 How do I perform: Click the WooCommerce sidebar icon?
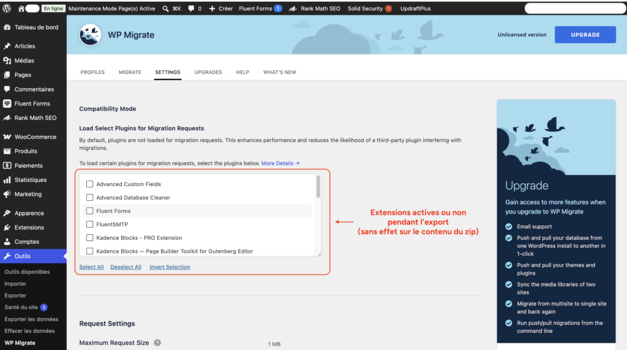click(x=7, y=136)
